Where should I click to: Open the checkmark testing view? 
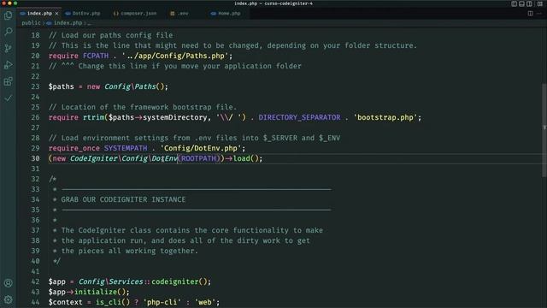point(8,98)
